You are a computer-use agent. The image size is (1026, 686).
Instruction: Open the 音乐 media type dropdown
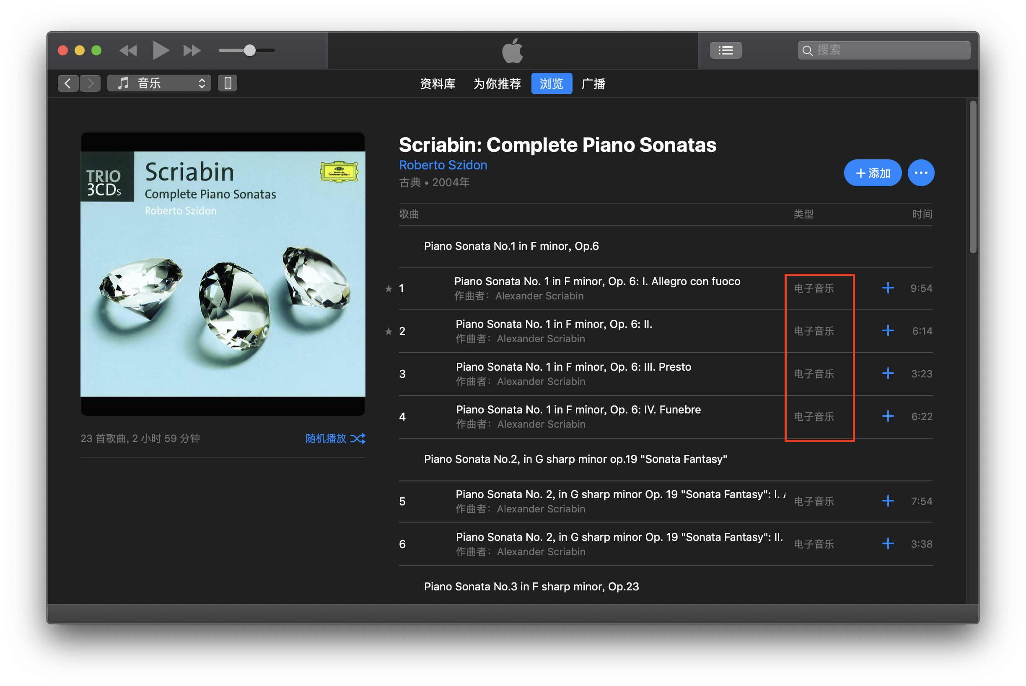(159, 83)
